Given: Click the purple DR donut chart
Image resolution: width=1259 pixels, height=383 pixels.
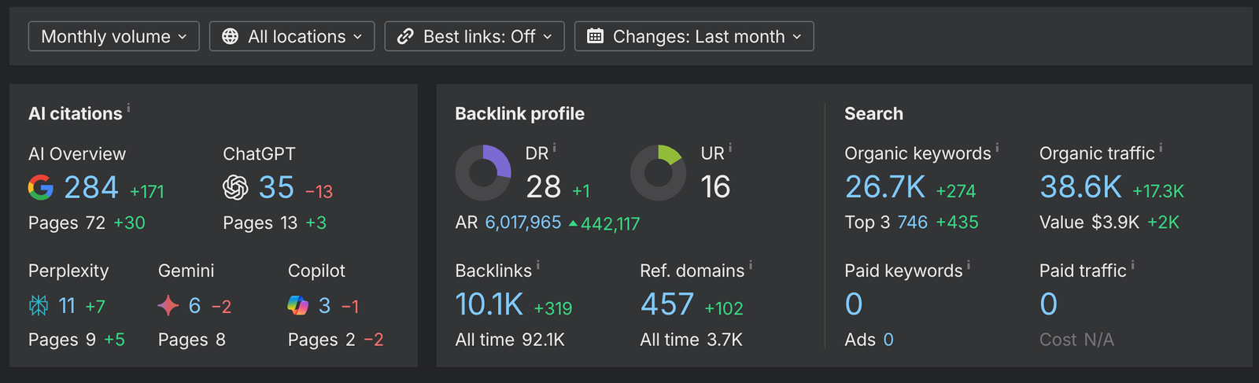Looking at the screenshot, I should (x=483, y=172).
